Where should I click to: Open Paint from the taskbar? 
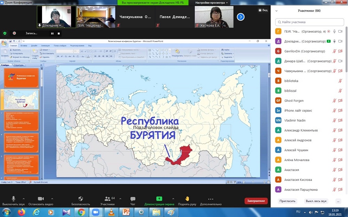pyautogui.click(x=171, y=212)
